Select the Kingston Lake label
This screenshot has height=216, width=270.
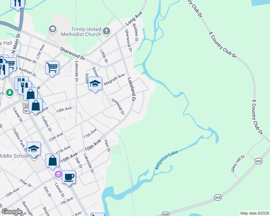tap(166, 160)
